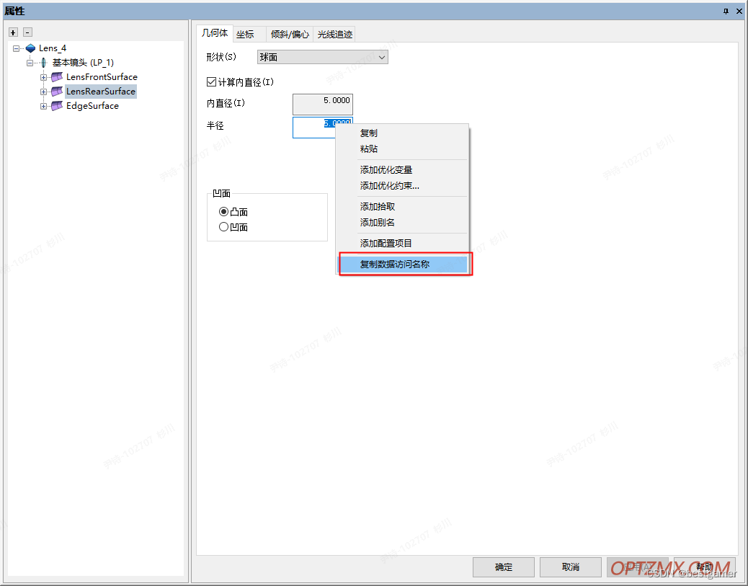Collapse the 基本镜头 (LP_1) tree node
748x586 pixels.
pyautogui.click(x=30, y=62)
